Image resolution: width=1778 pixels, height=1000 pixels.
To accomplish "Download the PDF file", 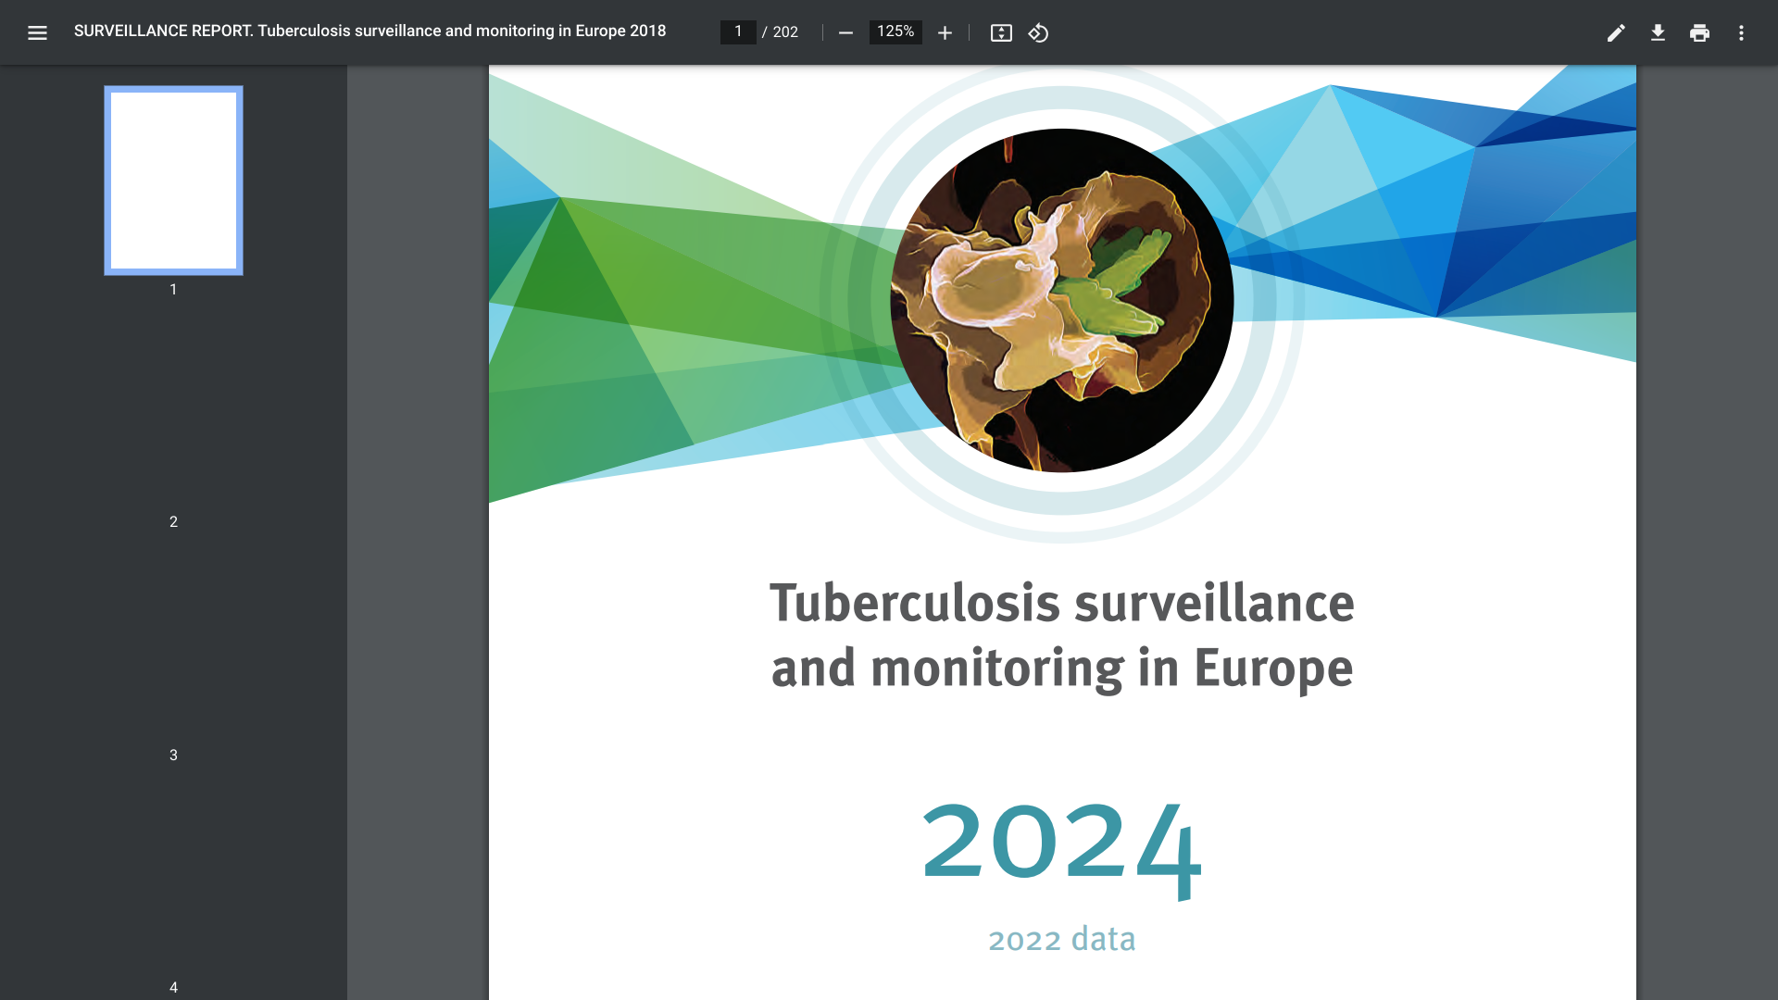I will tap(1658, 33).
